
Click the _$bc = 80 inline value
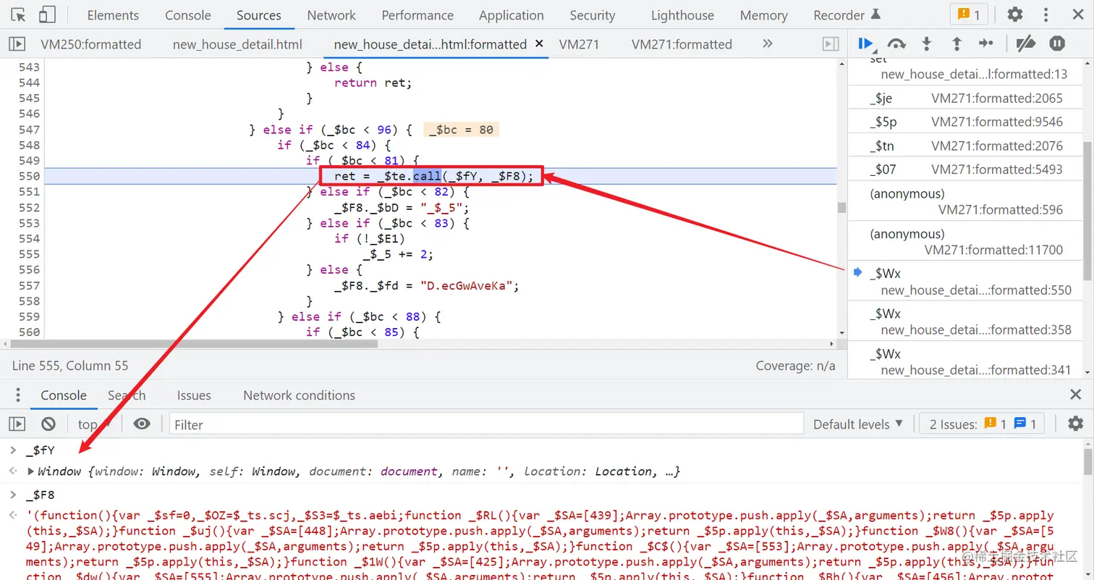point(461,130)
